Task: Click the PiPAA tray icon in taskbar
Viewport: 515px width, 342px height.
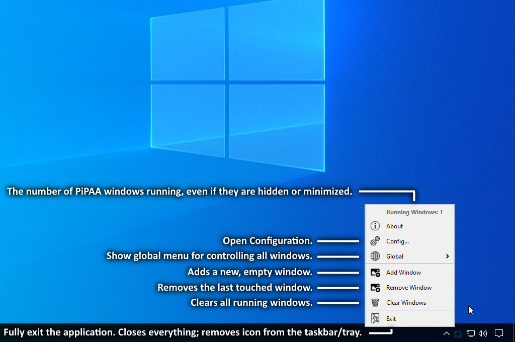Action: coord(458,334)
